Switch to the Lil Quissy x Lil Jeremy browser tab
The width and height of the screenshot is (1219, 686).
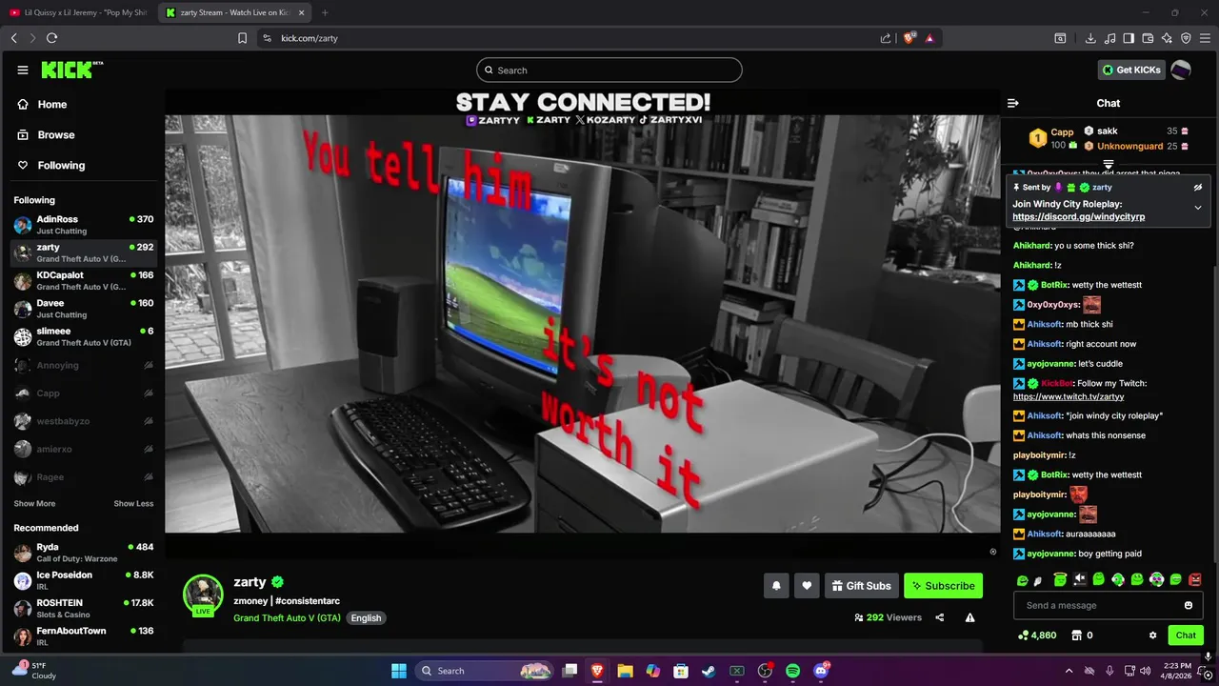click(x=78, y=12)
